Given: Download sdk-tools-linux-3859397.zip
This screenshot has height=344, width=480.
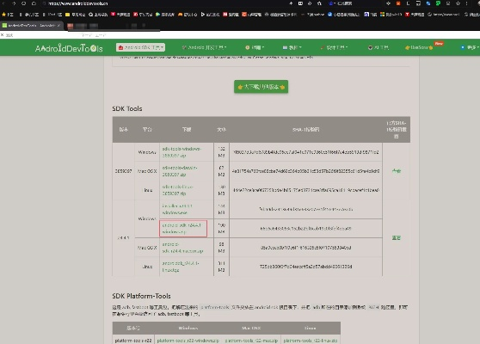Looking at the screenshot, I should point(178,190).
